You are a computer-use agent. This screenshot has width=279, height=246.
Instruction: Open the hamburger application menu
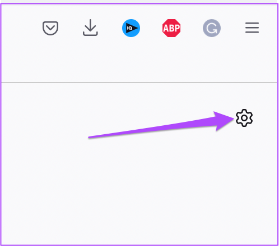252,28
